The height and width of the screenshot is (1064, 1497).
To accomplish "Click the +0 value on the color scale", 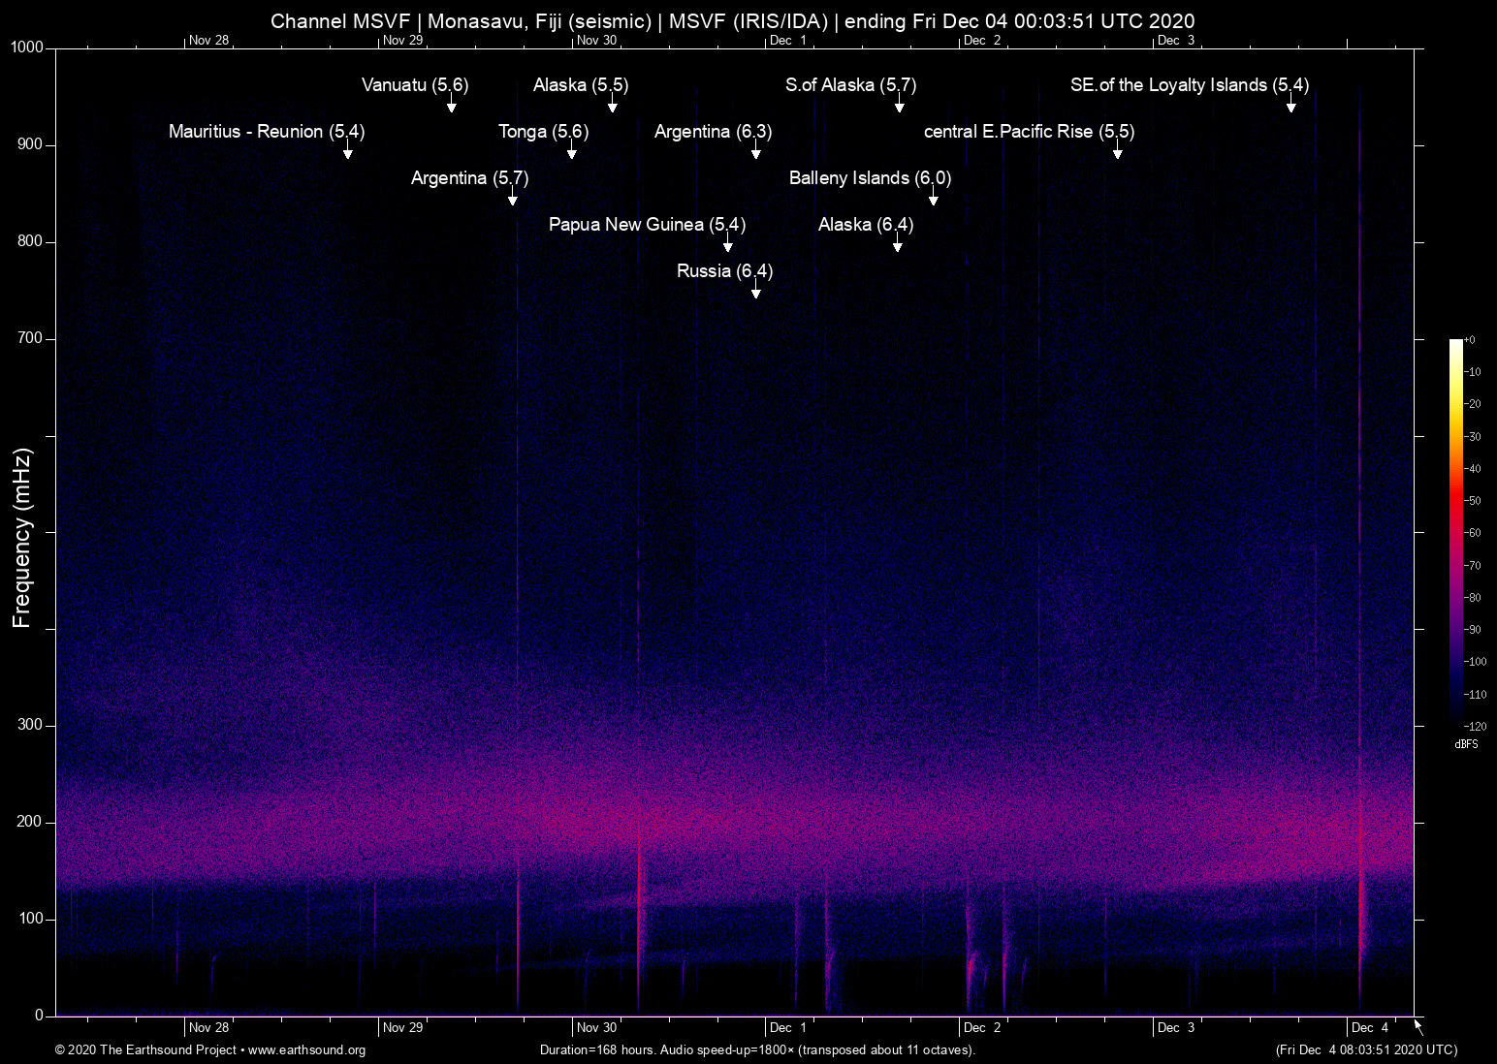I will click(1471, 340).
